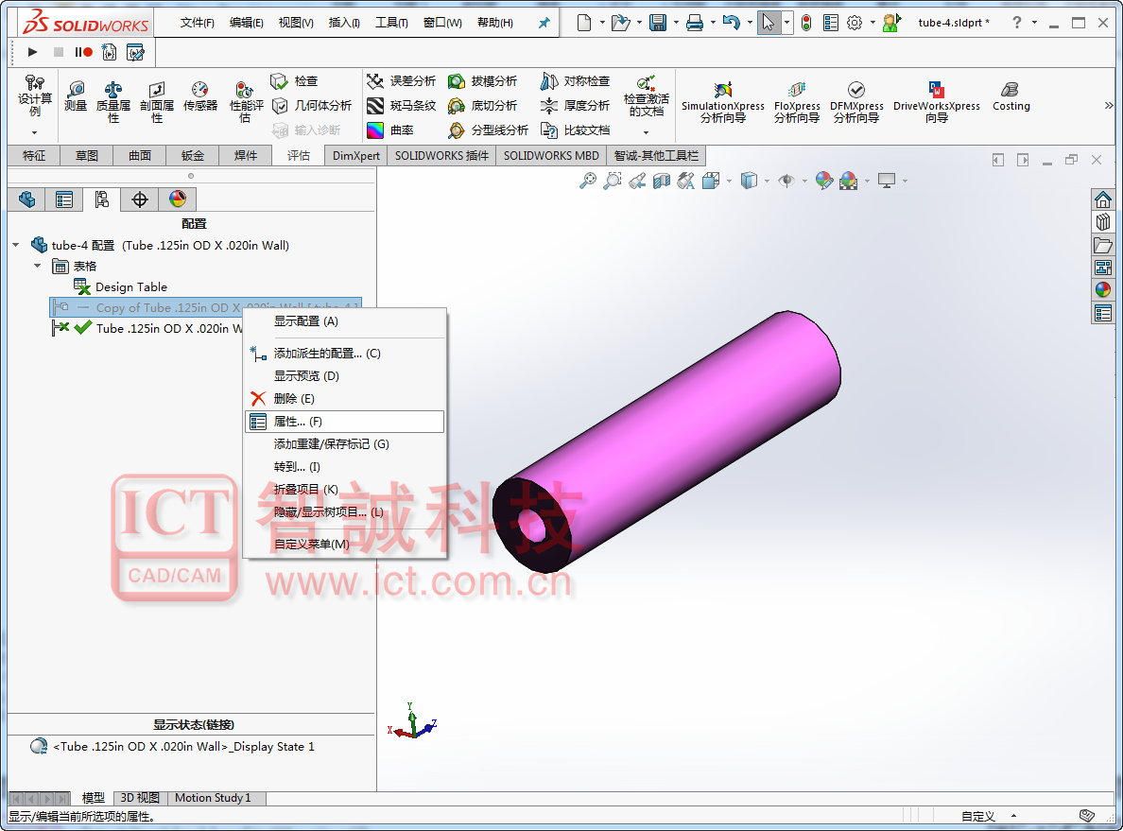Select Design Table tree item

[120, 286]
